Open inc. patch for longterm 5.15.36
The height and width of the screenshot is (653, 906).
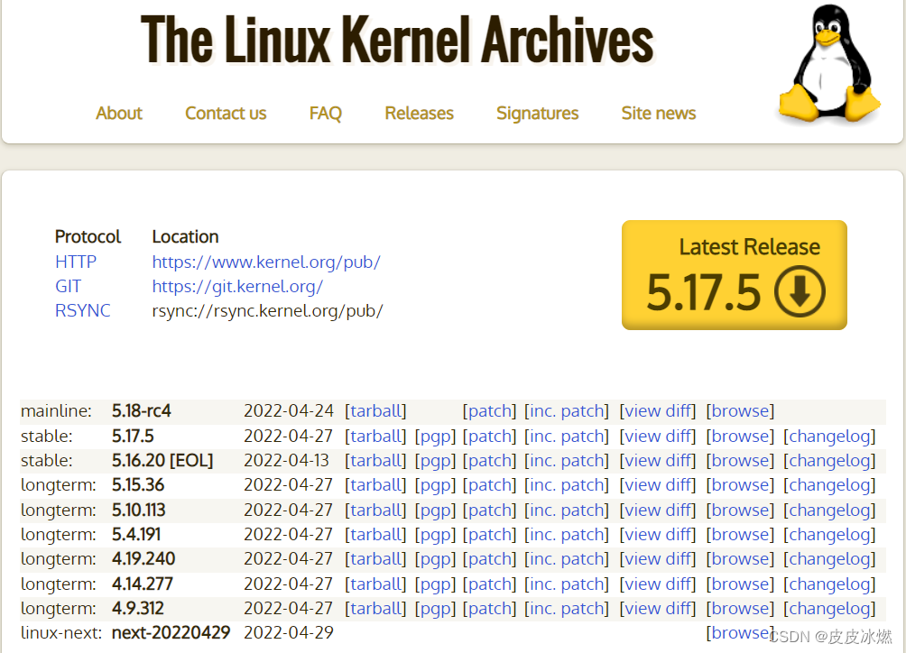tap(567, 485)
